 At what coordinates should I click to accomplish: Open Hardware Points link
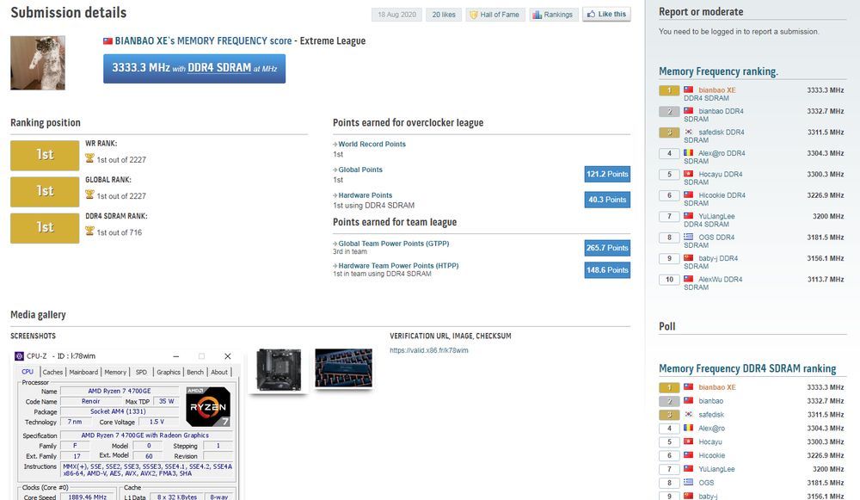coord(365,194)
